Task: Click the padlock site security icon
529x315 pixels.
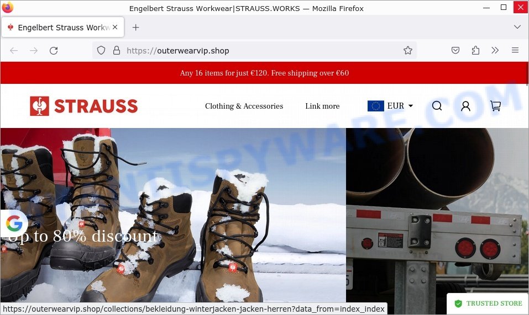Action: click(117, 51)
